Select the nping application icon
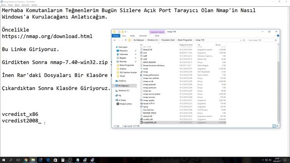 pos(141,107)
